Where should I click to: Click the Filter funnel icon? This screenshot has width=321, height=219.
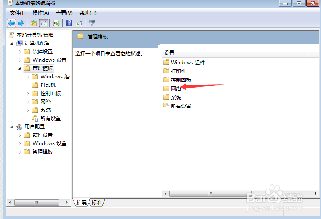tap(92, 23)
